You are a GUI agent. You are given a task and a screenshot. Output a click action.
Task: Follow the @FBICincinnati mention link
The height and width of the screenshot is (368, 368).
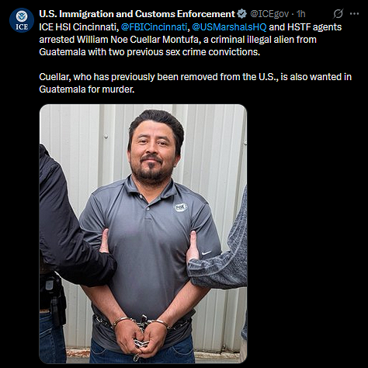click(x=154, y=27)
